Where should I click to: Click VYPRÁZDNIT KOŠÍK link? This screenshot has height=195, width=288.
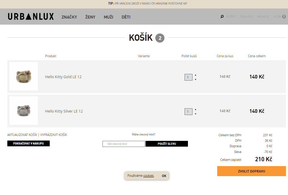click(54, 135)
